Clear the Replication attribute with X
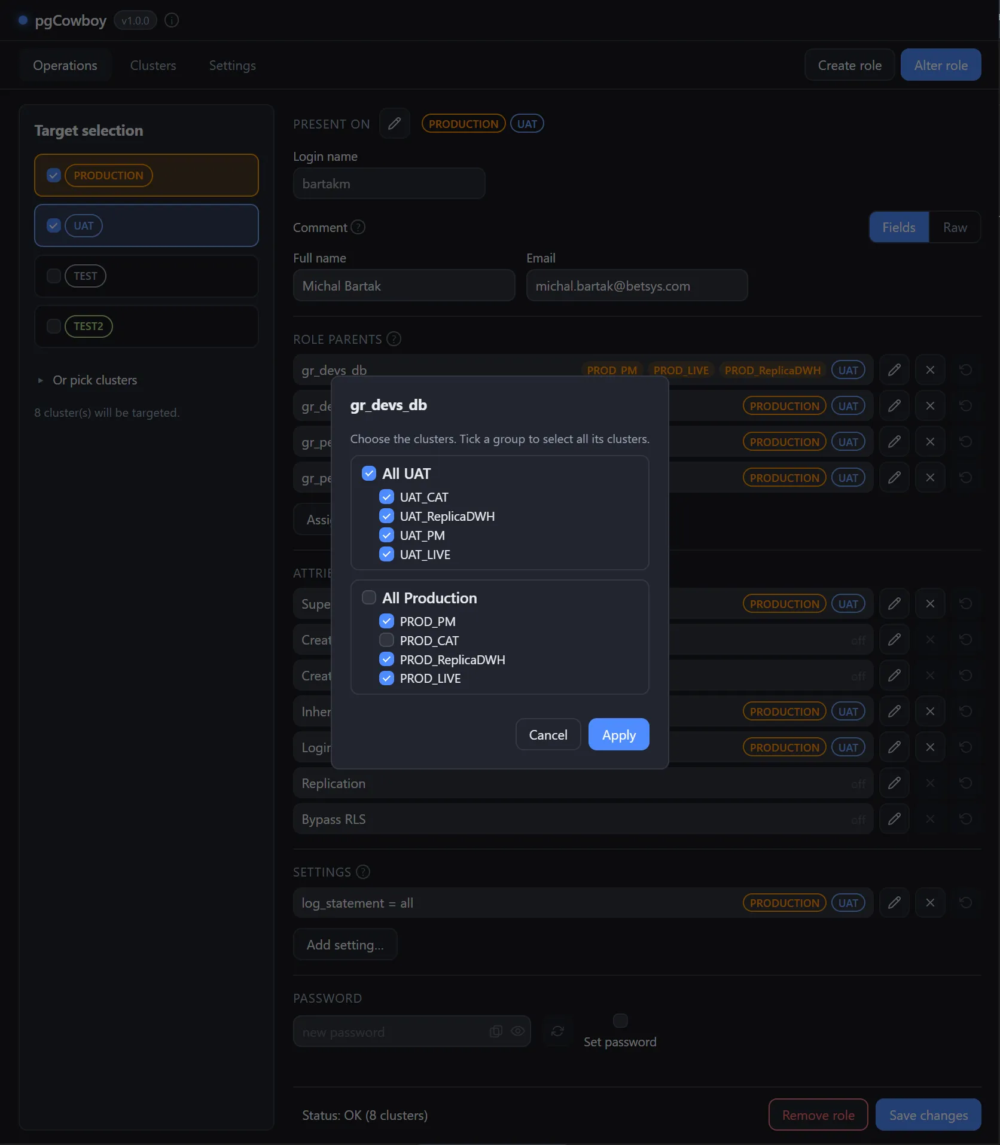1000x1145 pixels. [x=930, y=783]
